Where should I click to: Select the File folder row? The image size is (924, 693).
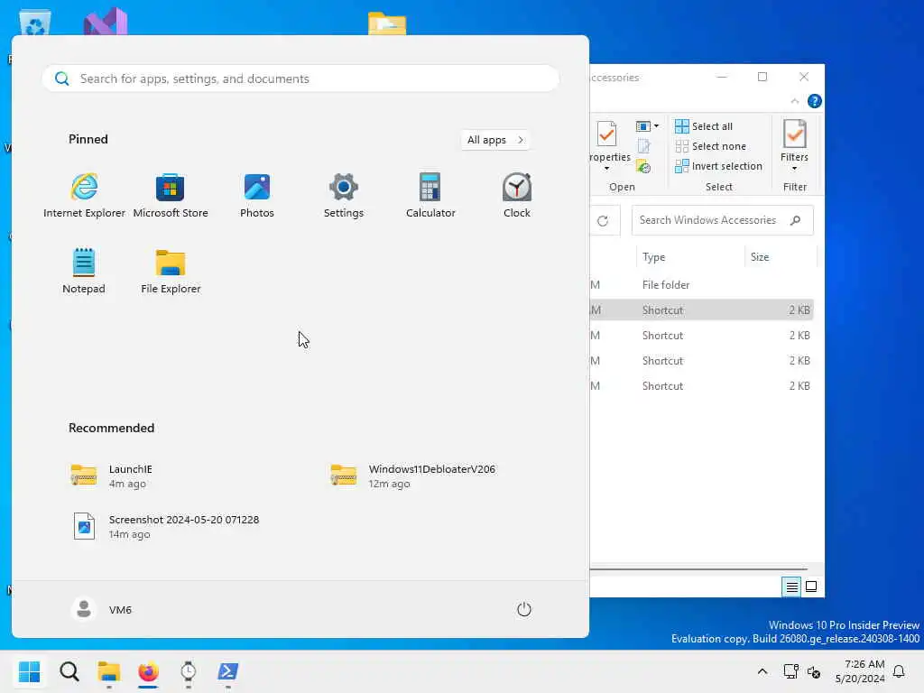(x=701, y=284)
